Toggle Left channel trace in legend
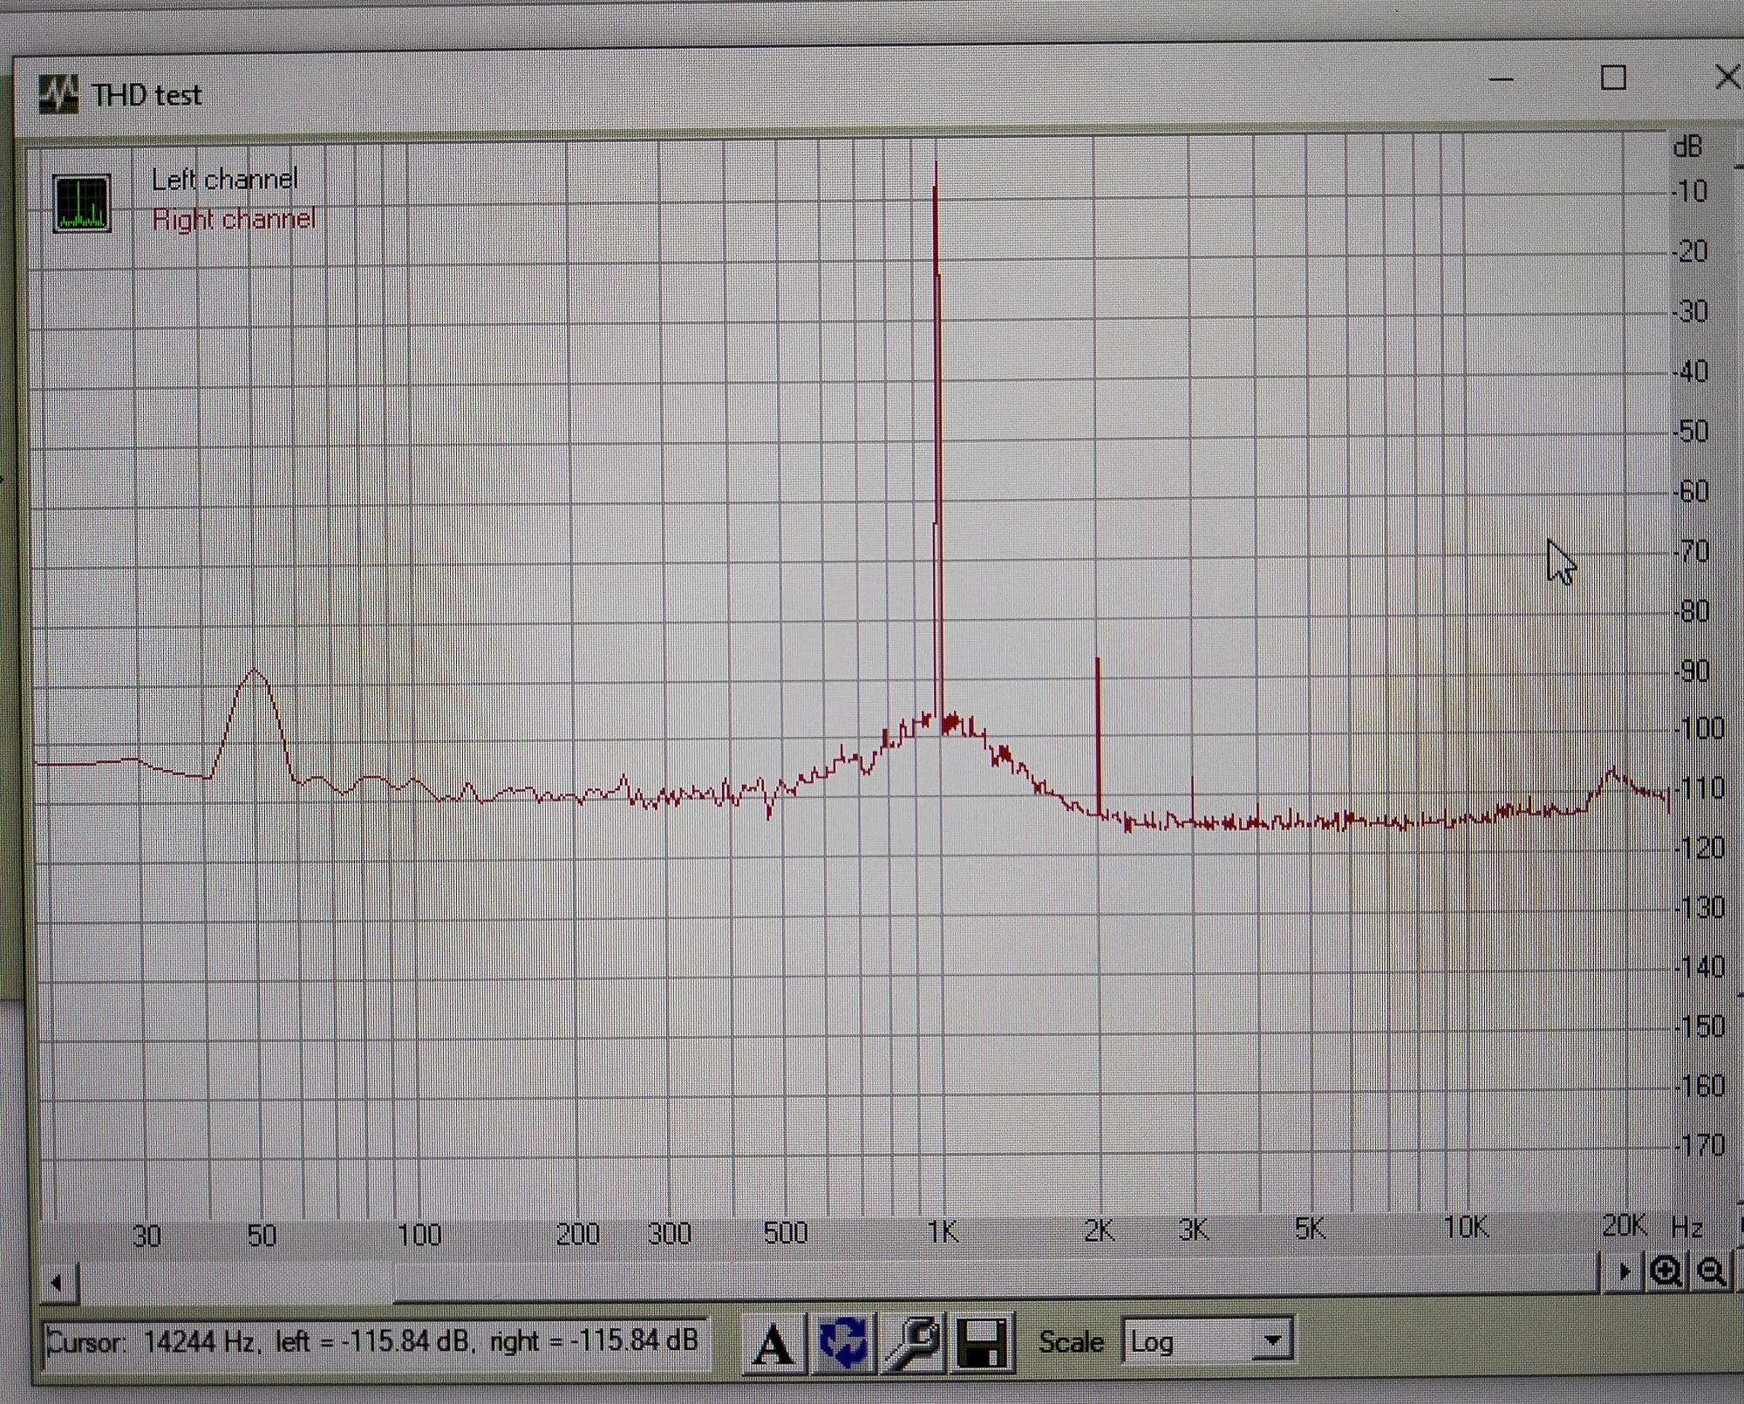1744x1404 pixels. coord(224,180)
